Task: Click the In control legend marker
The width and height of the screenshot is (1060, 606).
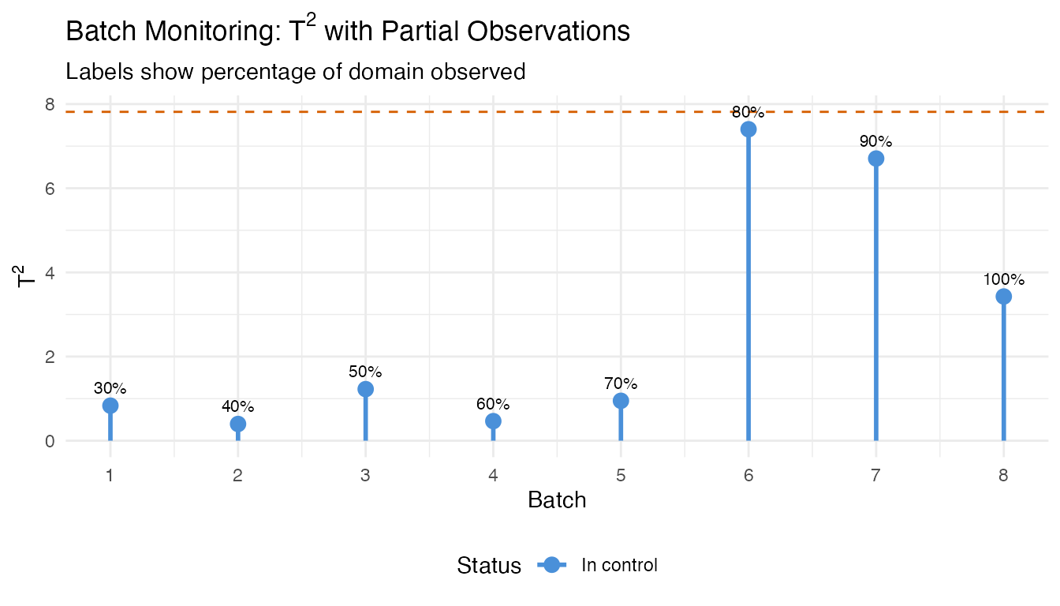Action: tap(551, 565)
